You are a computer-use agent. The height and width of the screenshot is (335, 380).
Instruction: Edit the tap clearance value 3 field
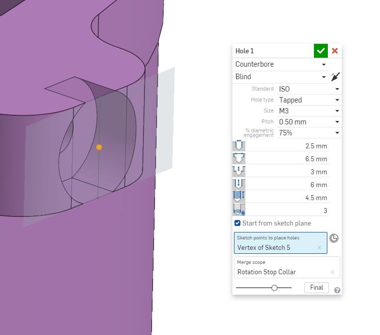point(287,211)
